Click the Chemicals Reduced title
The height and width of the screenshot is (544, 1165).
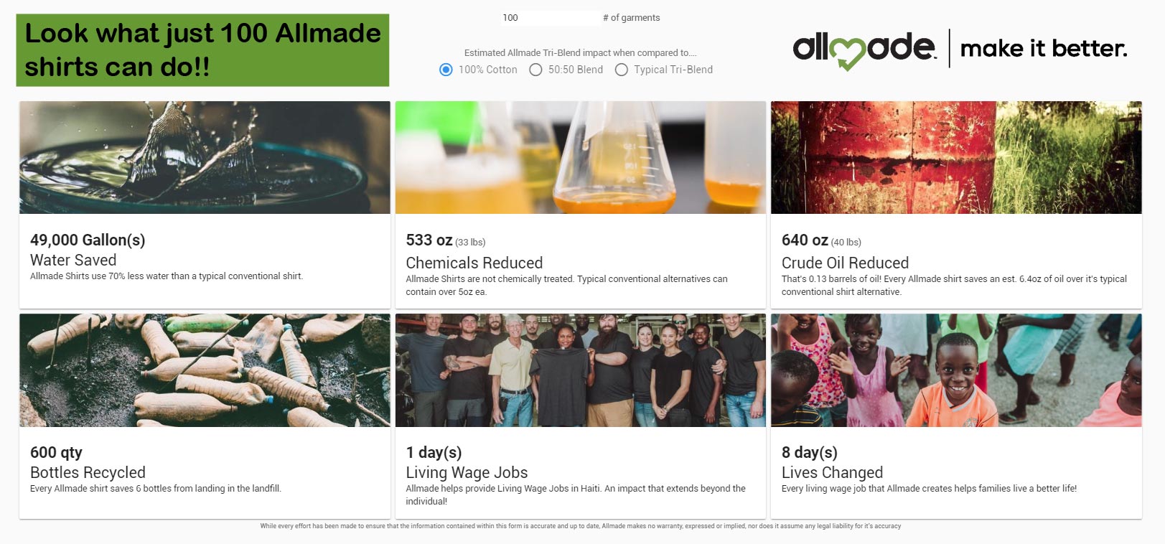coord(474,263)
